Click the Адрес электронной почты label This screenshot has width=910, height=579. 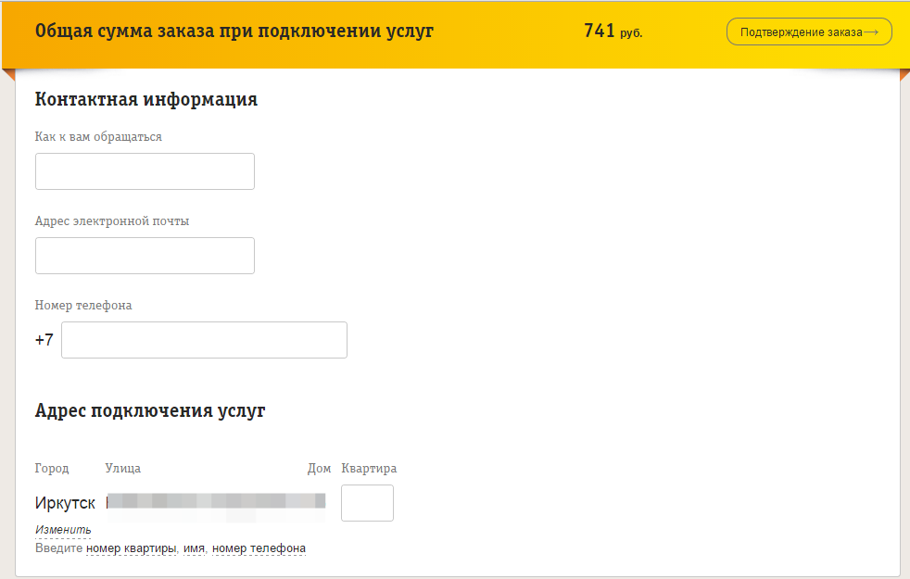pos(112,221)
